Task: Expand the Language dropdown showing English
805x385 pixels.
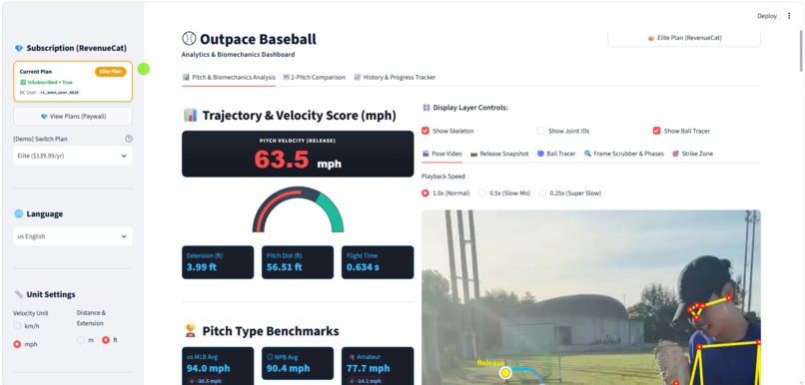Action: 73,236
